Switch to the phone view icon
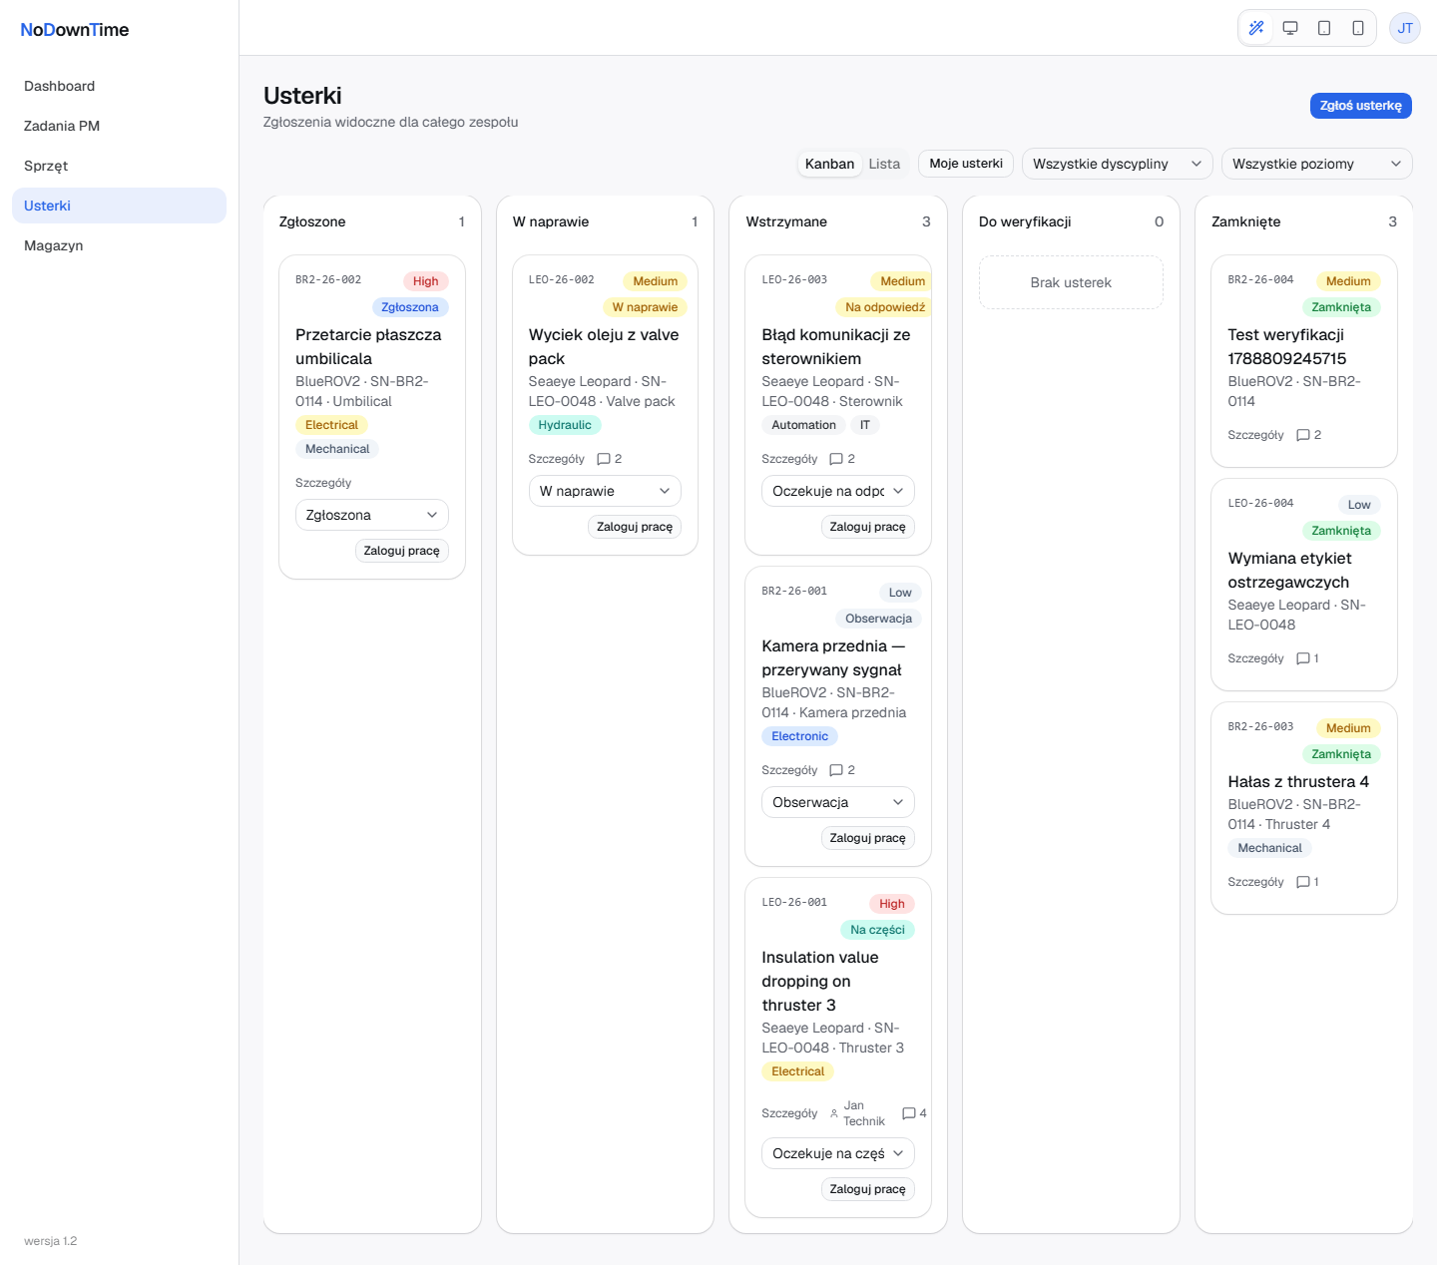This screenshot has width=1437, height=1265. 1358,28
